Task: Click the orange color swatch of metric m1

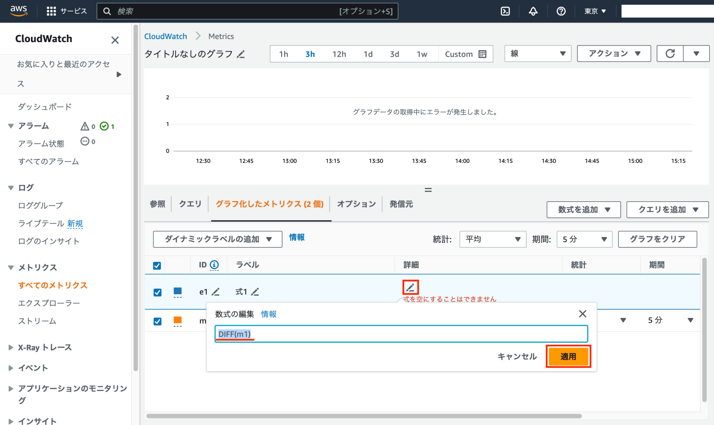Action: pos(177,320)
